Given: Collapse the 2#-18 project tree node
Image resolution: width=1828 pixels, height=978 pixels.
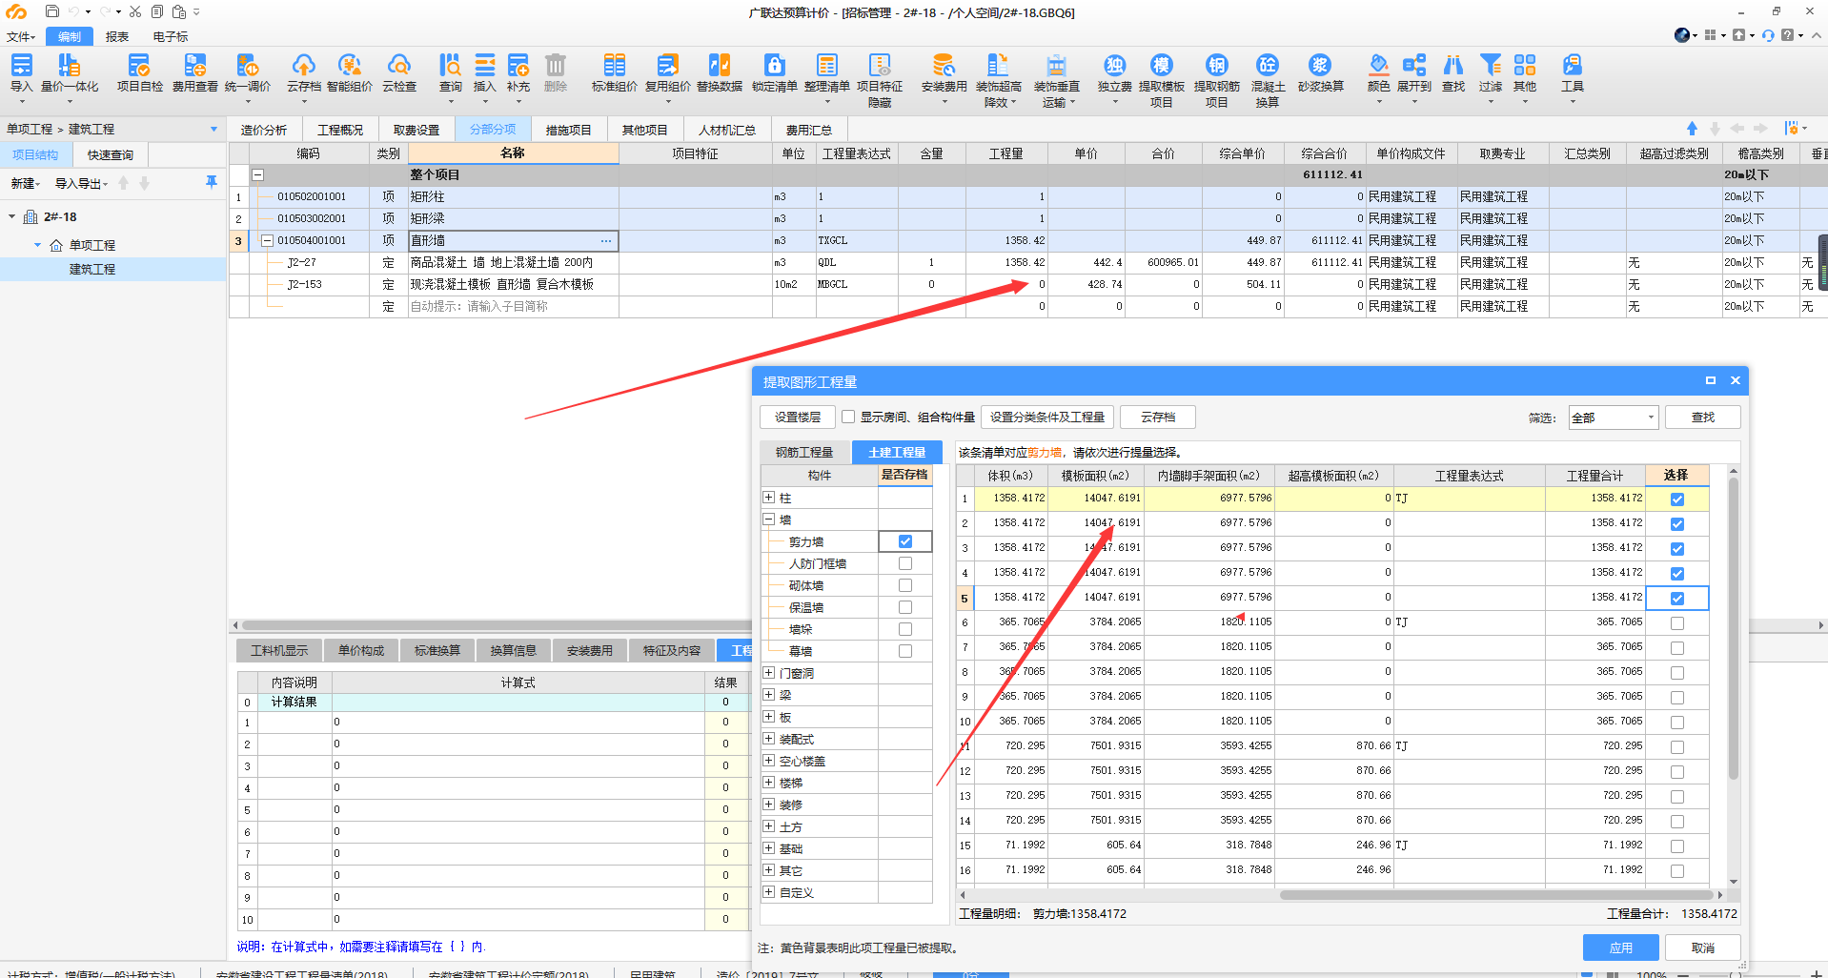Looking at the screenshot, I should pyautogui.click(x=12, y=217).
